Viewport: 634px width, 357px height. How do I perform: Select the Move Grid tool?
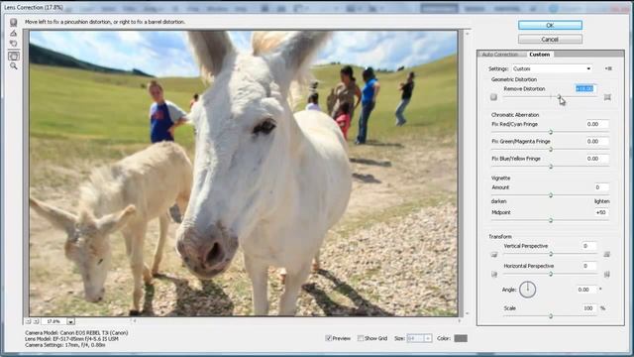[13, 44]
